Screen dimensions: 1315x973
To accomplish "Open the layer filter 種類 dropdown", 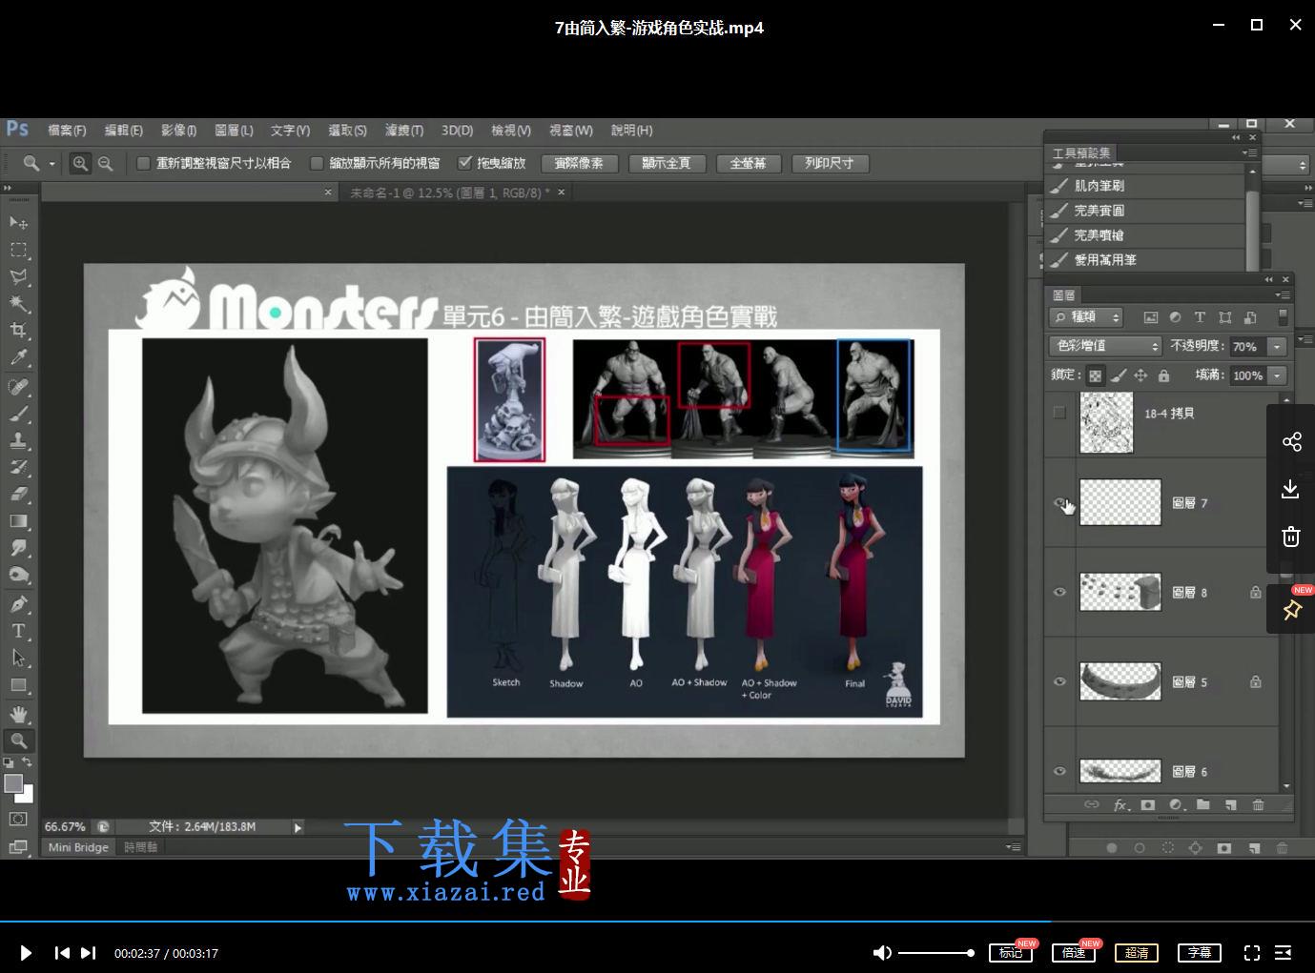I will click(1086, 317).
